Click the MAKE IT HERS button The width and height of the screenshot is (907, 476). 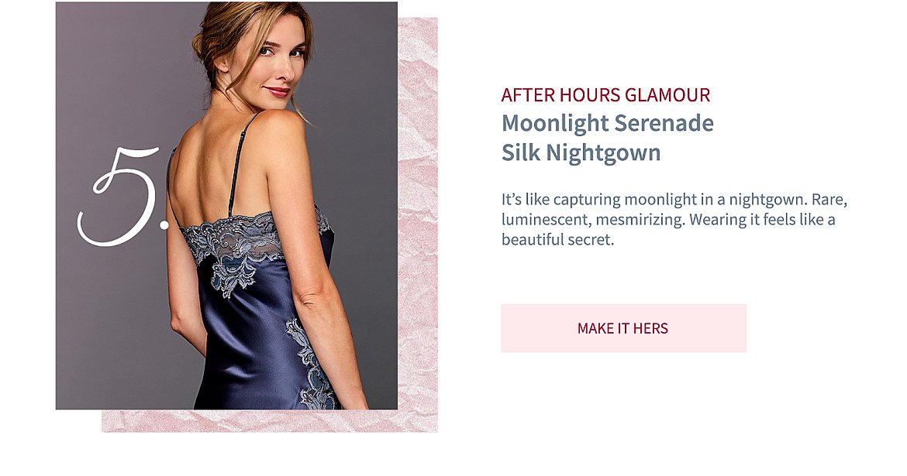tap(623, 328)
